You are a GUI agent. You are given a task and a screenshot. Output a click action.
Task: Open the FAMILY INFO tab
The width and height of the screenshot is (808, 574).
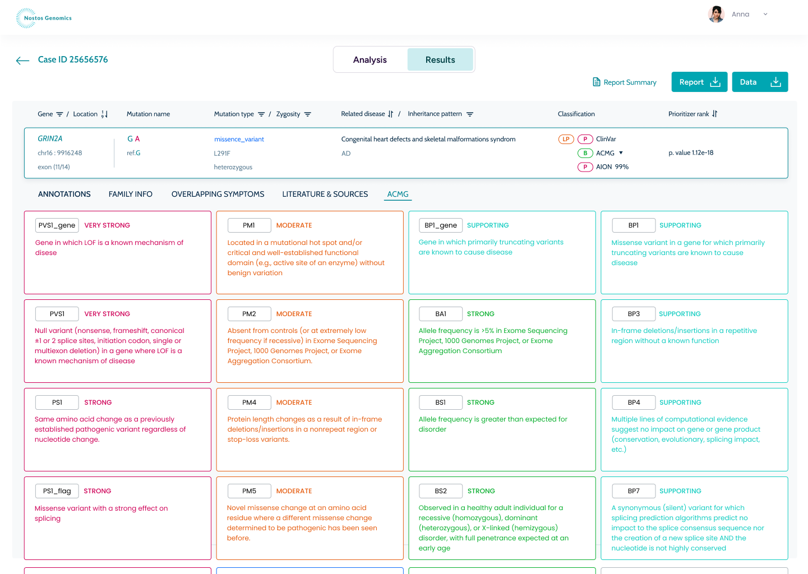coord(131,194)
